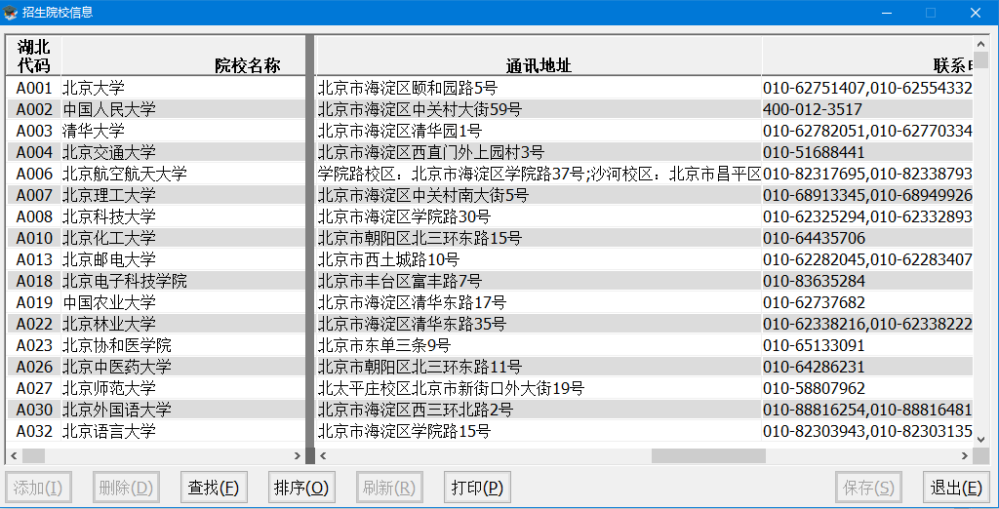Click address 北京市海淀区中关村南大街5号

click(539, 196)
